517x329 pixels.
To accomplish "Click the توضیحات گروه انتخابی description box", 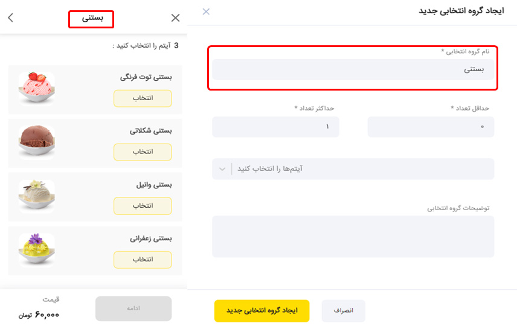I will 353,237.
